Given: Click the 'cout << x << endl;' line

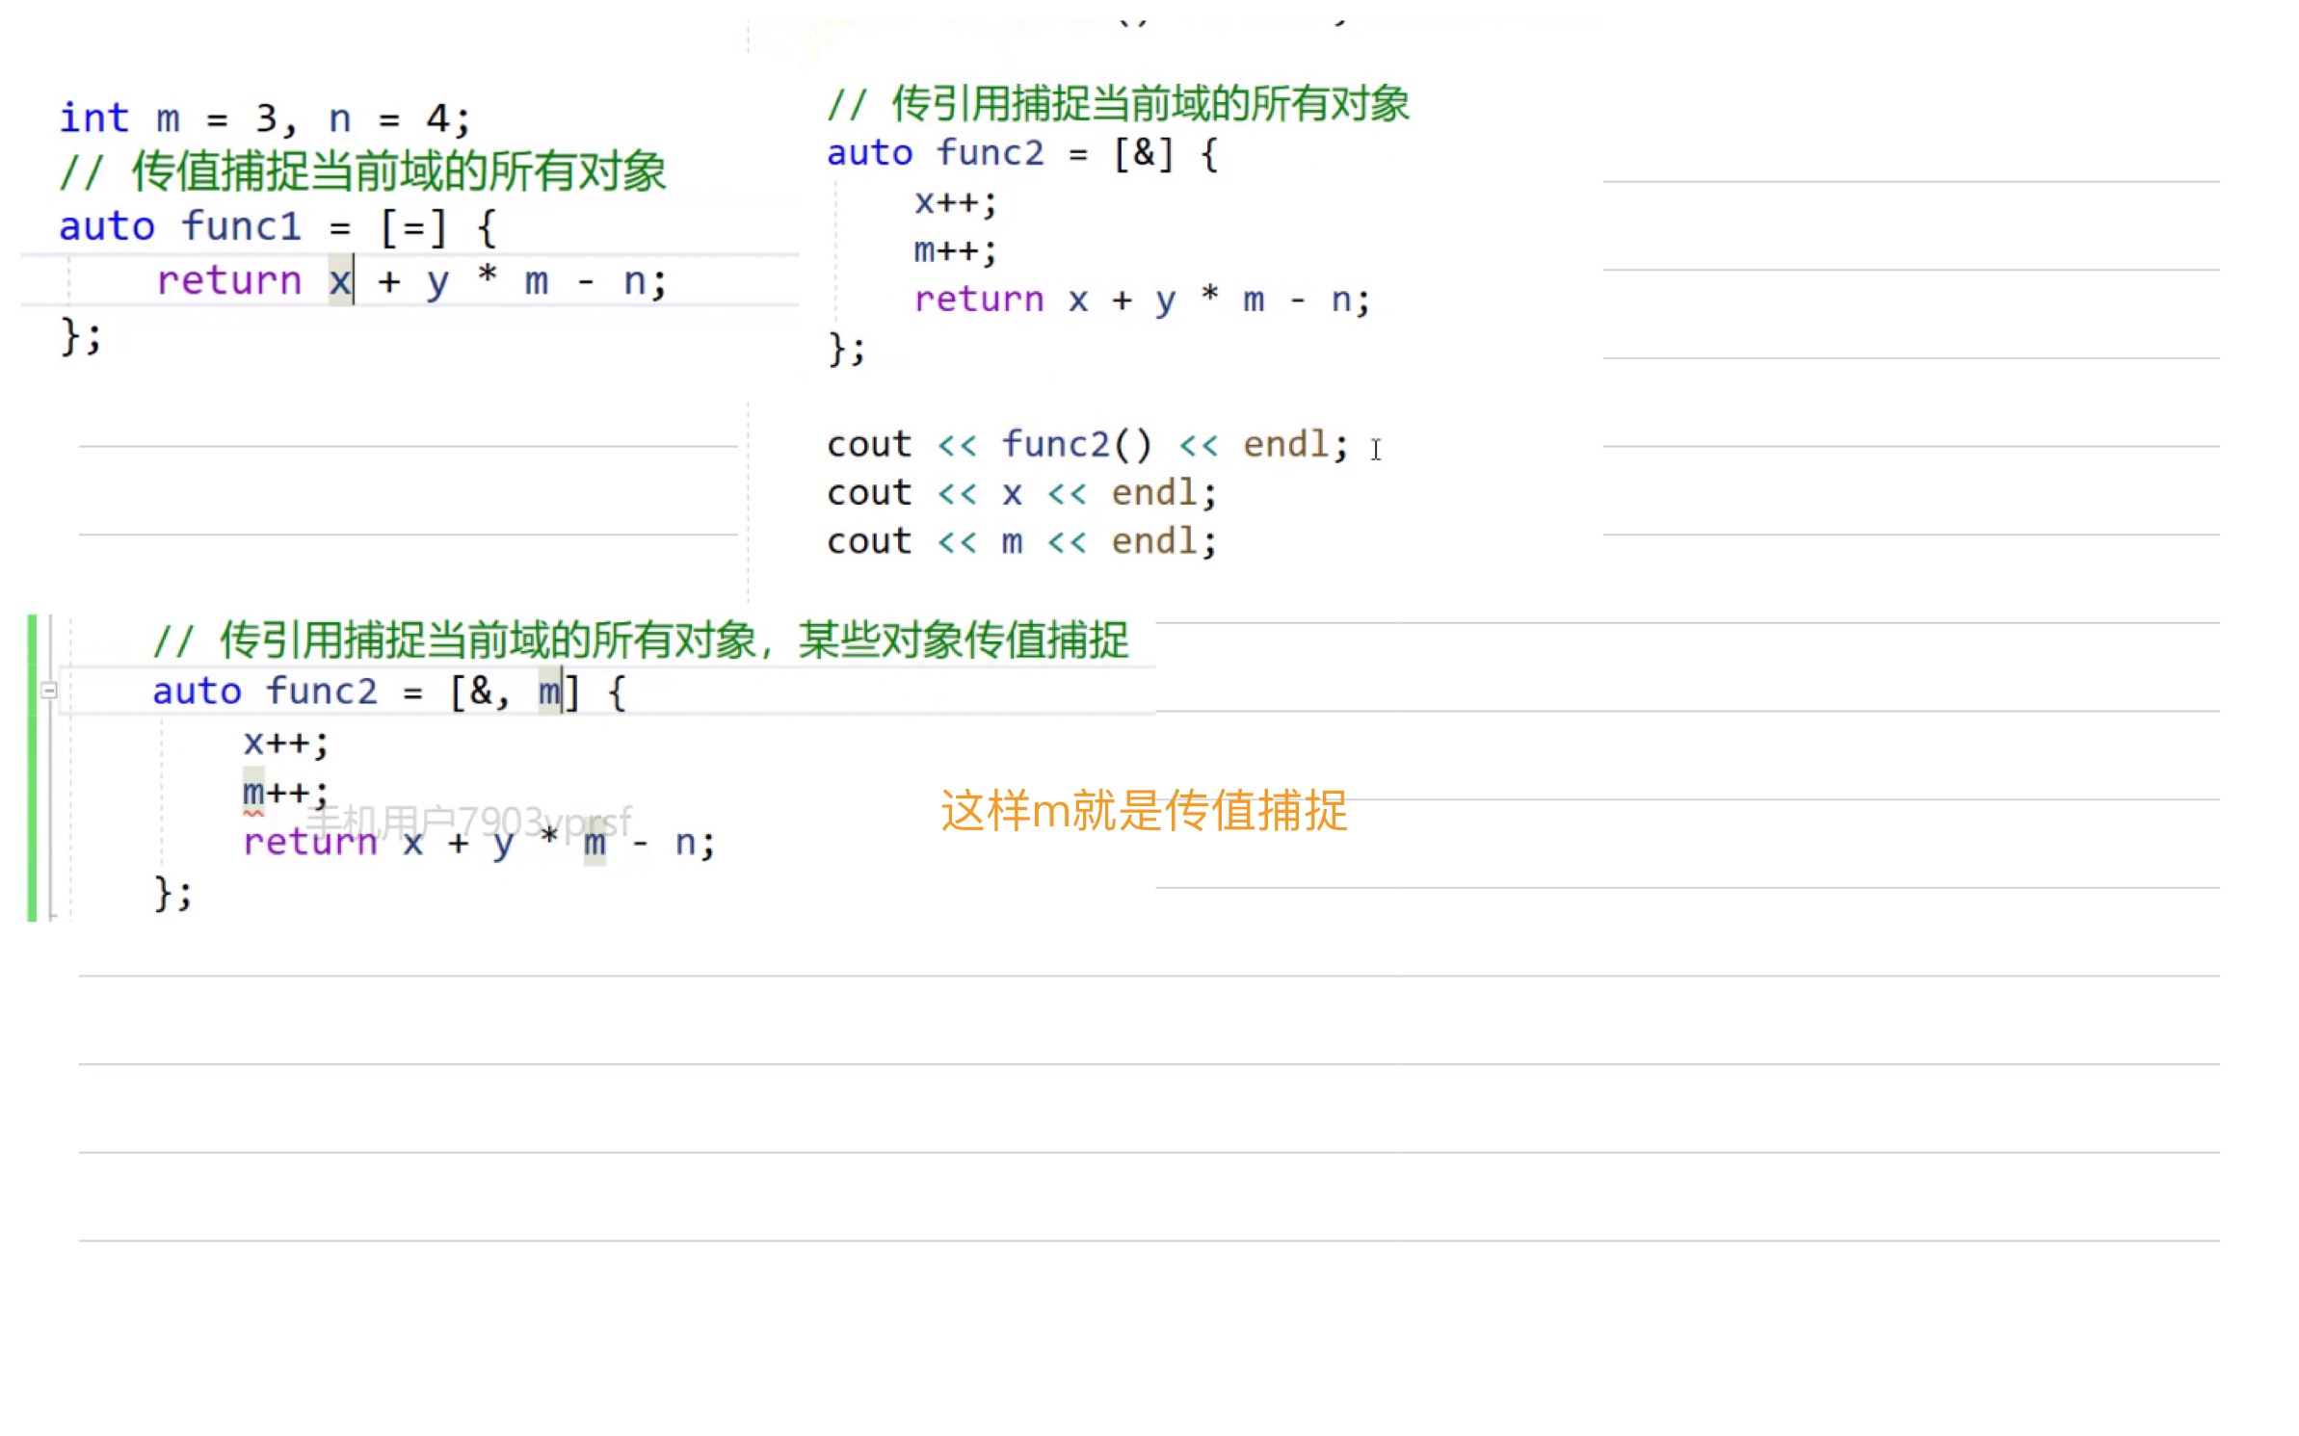Looking at the screenshot, I should coord(1021,493).
